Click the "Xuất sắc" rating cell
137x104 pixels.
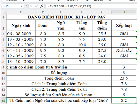pyautogui.click(x=124, y=51)
